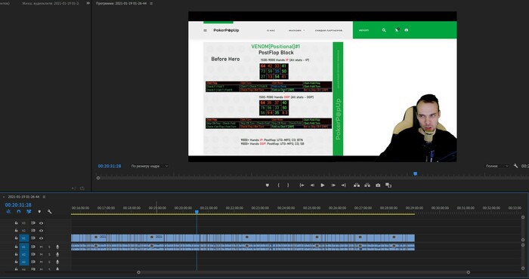Expand hidden panel tabs chevron
This screenshot has height=279, width=529.
[88, 3]
